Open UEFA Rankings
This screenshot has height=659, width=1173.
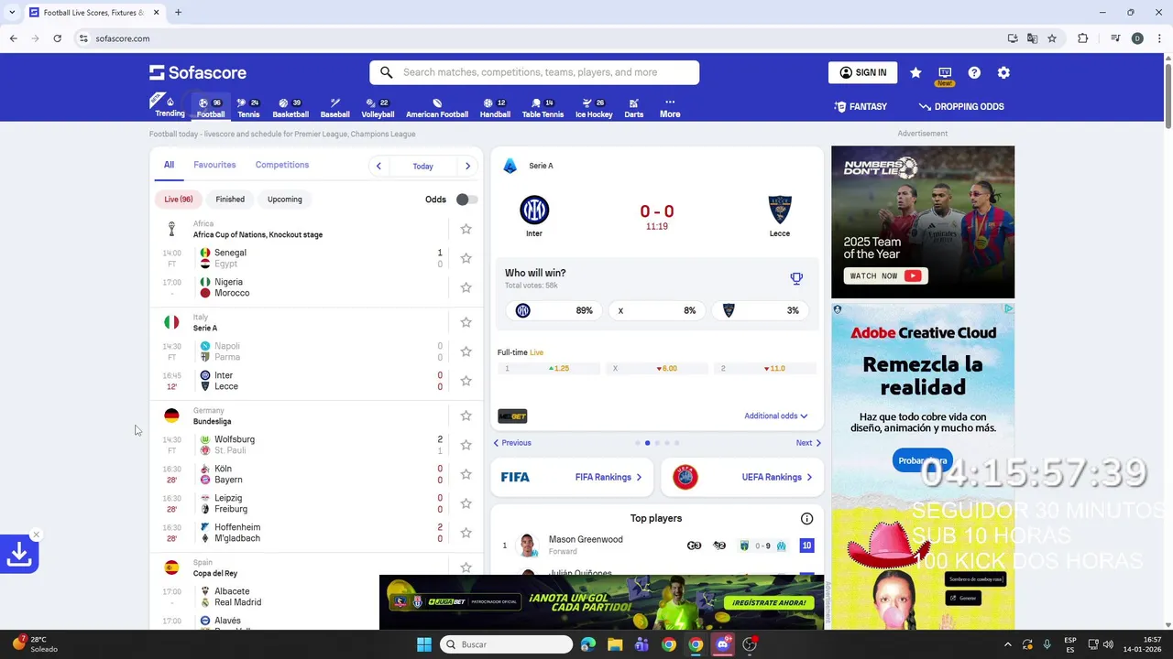coord(742,477)
